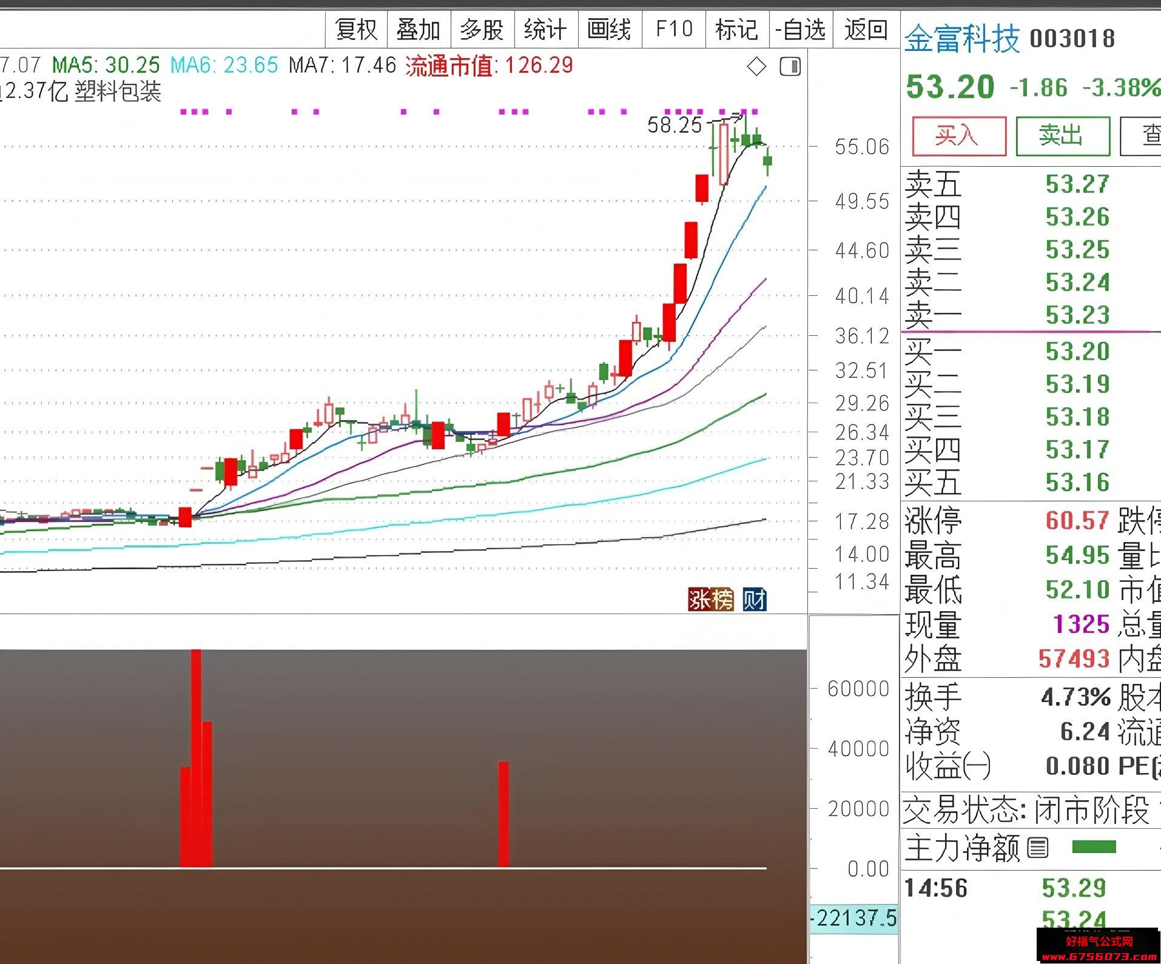Click the 金富科技 stock name
This screenshot has height=964, width=1161.
tap(963, 39)
